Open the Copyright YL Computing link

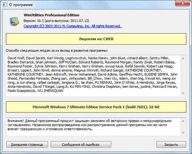(73, 26)
